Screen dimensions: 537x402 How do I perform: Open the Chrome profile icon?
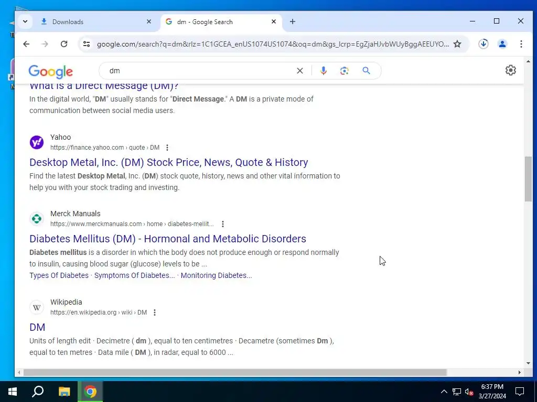(x=502, y=44)
